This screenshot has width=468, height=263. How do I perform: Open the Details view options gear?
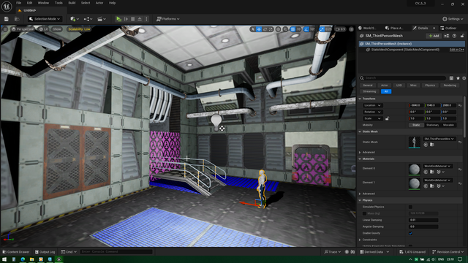coord(464,78)
